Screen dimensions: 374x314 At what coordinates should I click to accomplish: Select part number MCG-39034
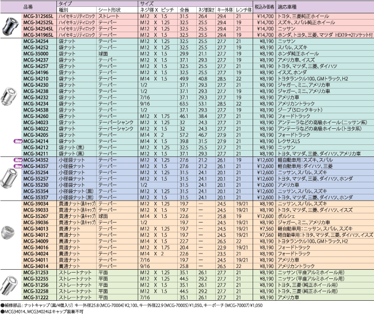[36, 204]
